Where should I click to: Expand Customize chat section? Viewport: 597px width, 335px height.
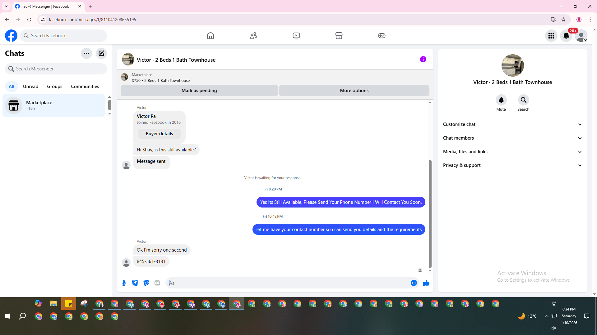click(512, 124)
